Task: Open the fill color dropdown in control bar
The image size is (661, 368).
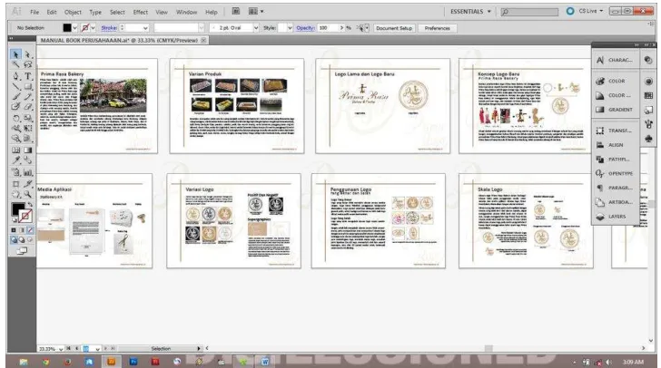Action: [75, 28]
